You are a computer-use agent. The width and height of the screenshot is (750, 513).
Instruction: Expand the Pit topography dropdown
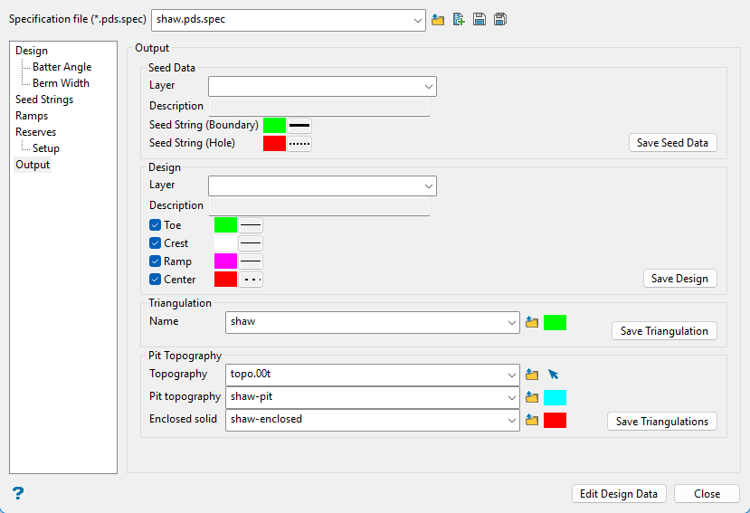tap(510, 397)
